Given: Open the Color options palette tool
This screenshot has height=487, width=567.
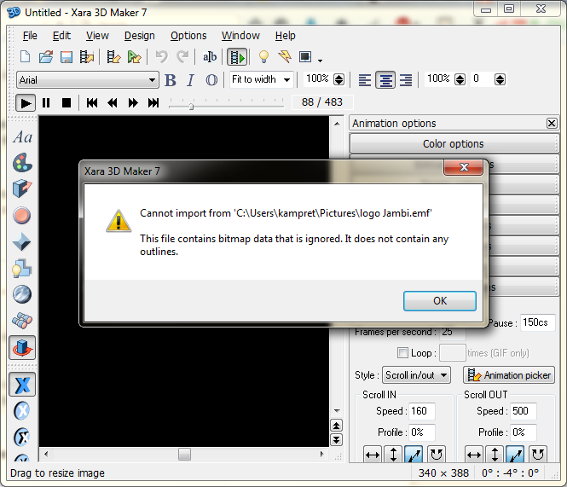Looking at the screenshot, I should pos(22,163).
